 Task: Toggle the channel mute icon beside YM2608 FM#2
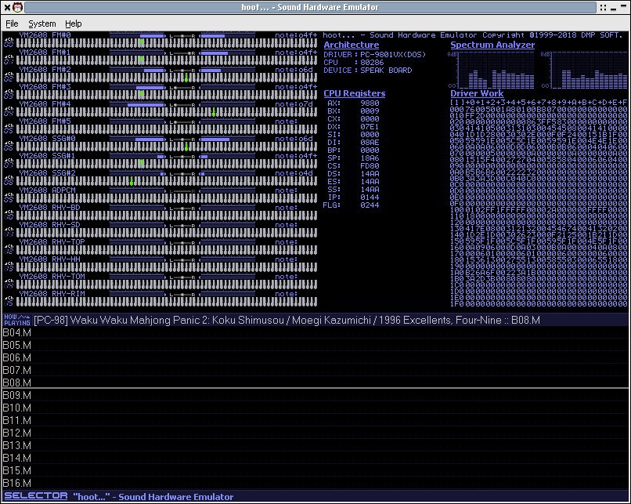pyautogui.click(x=9, y=77)
